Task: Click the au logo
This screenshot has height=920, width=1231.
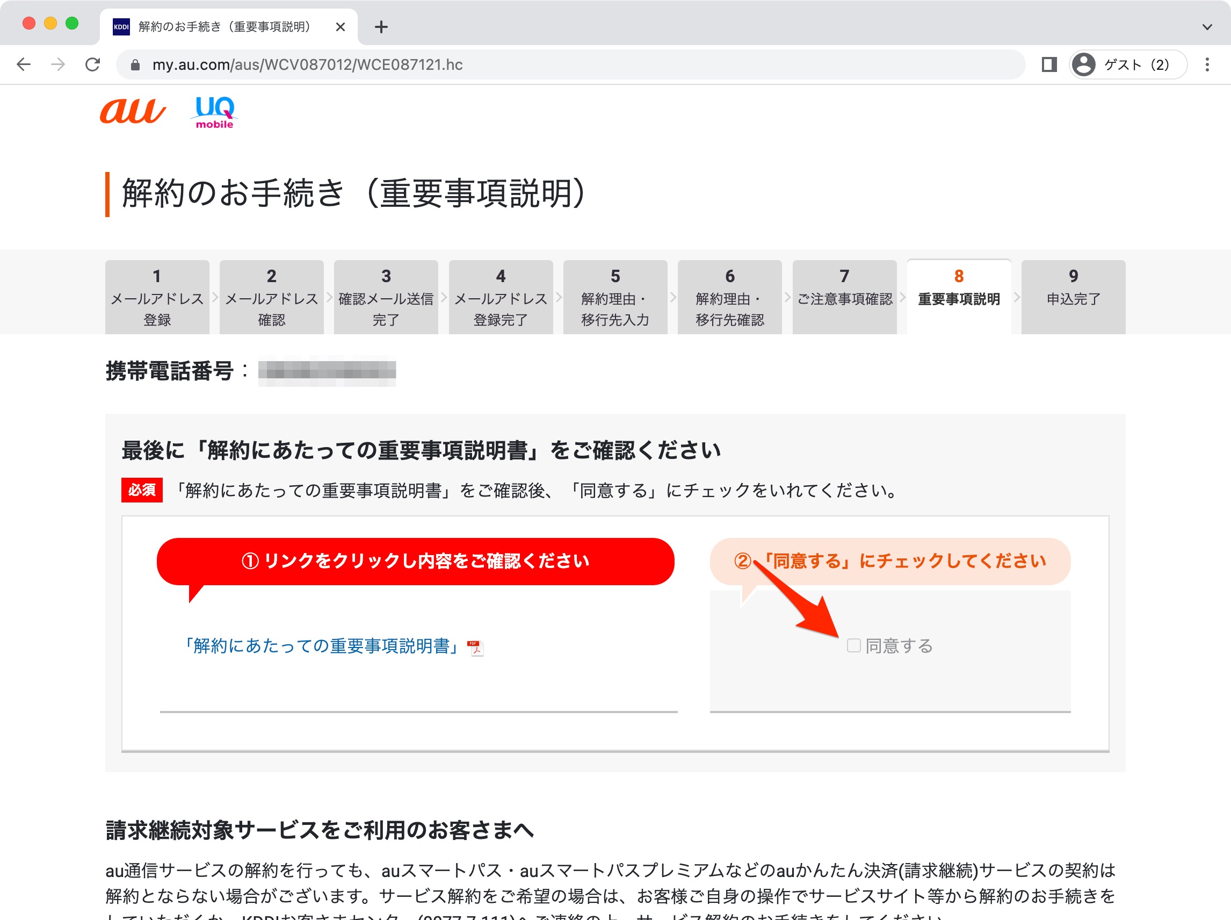Action: point(133,111)
